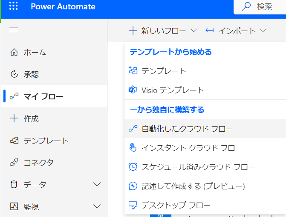This screenshot has width=286, height=217.
Task: Open マイ フロー in the sidebar
Action: [54, 96]
